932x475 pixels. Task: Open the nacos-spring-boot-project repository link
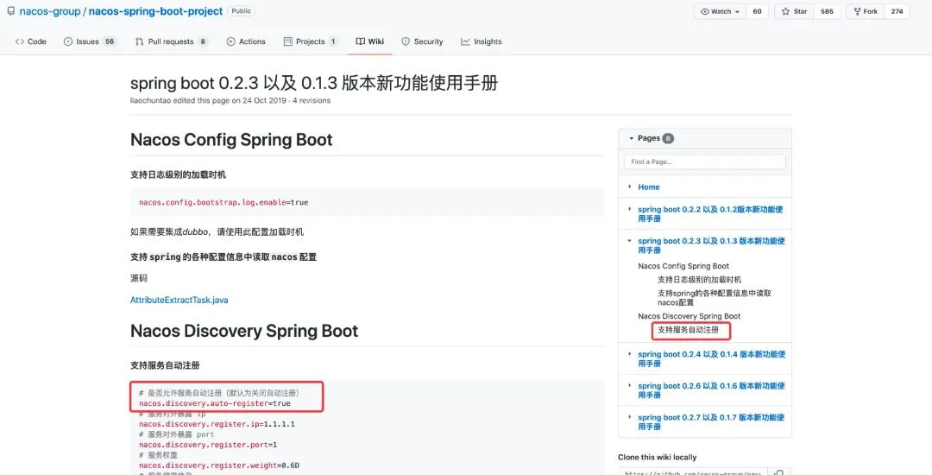(156, 12)
